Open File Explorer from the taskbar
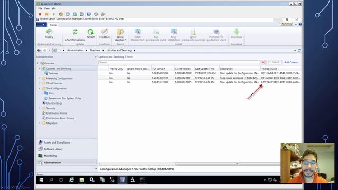 pyautogui.click(x=82, y=180)
